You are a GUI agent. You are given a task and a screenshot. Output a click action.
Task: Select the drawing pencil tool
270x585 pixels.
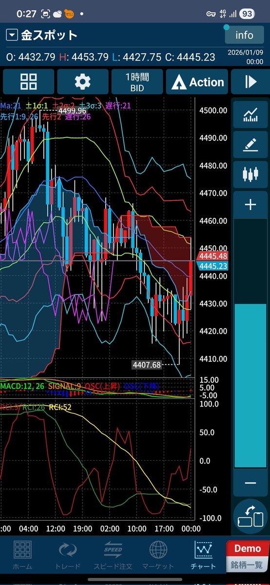[x=250, y=145]
